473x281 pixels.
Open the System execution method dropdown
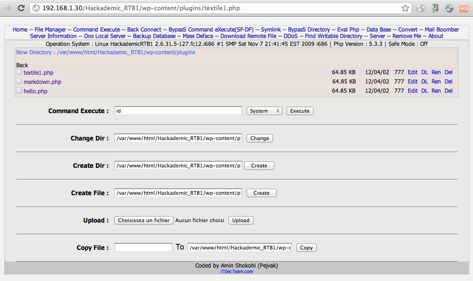tap(264, 111)
